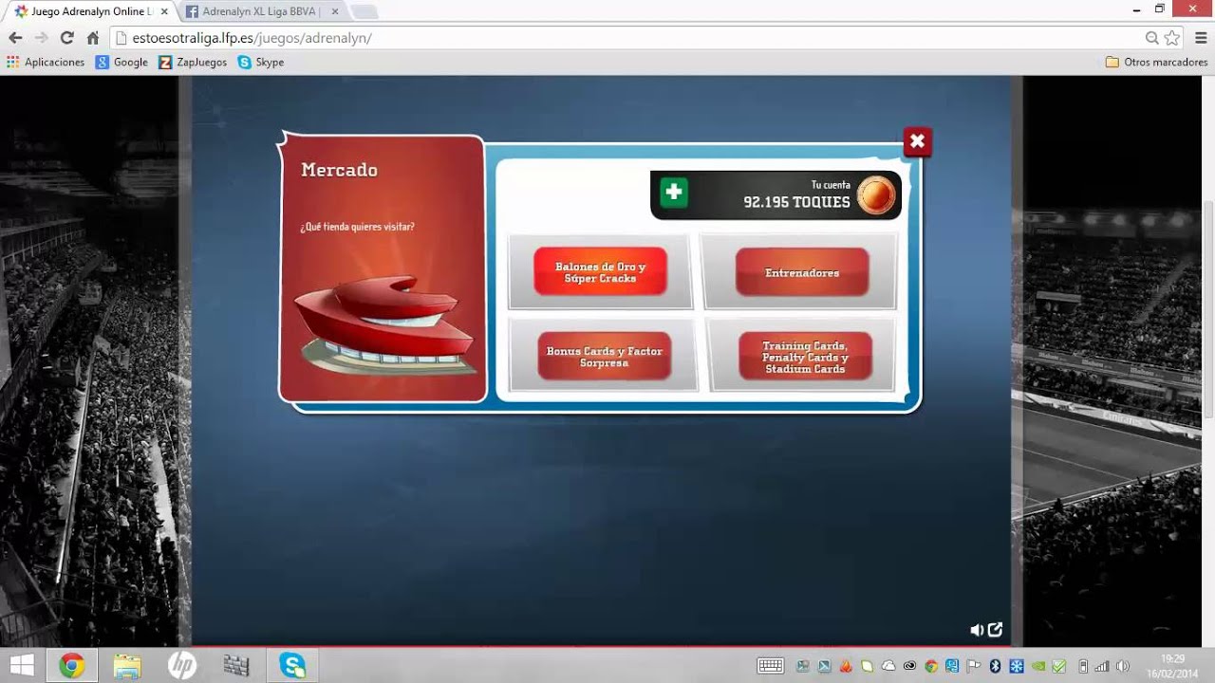Viewport: 1215px width, 683px height.
Task: Close the Mercado dialog with the red X
Action: click(917, 142)
